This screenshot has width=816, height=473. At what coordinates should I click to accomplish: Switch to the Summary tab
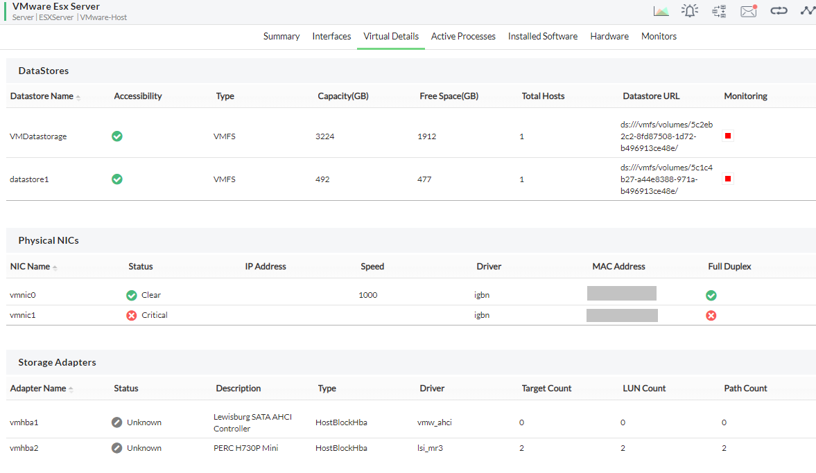coord(281,36)
